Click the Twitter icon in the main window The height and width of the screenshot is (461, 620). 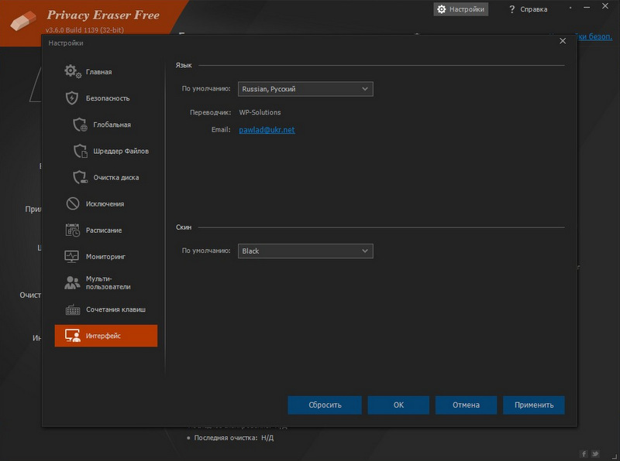point(595,454)
